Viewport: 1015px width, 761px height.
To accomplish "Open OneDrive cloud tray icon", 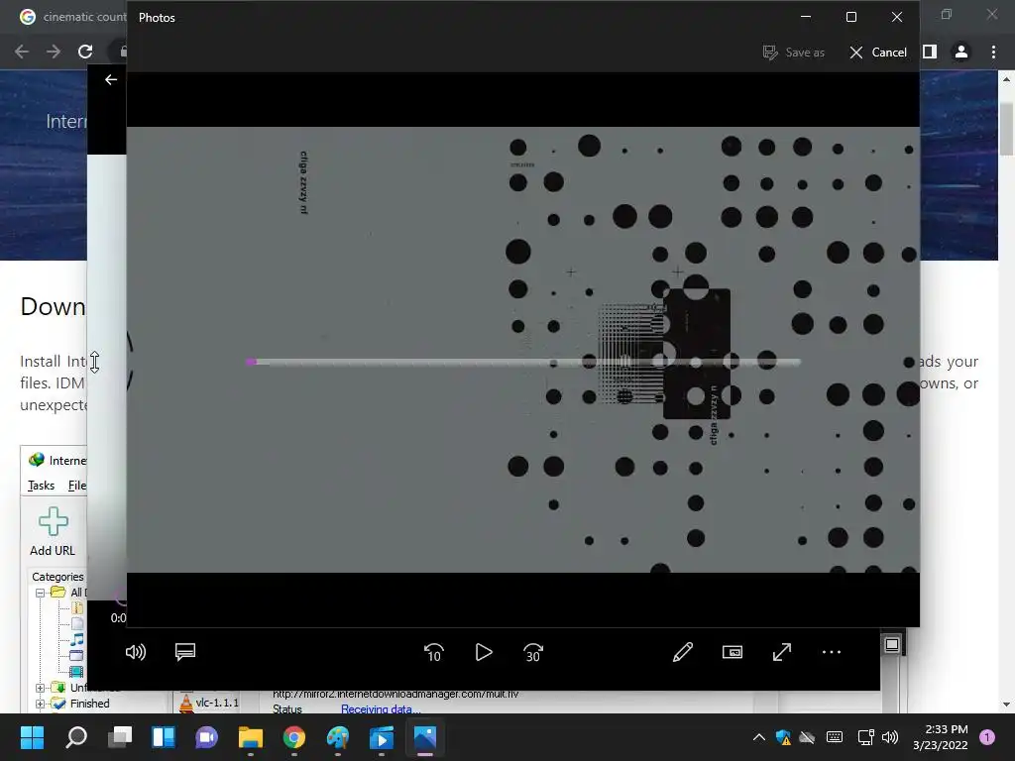I will 807,737.
